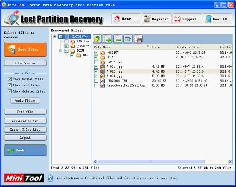Click the _NDX0001.TMP file icon
Screen dimensions: 236x187
pos(102,81)
